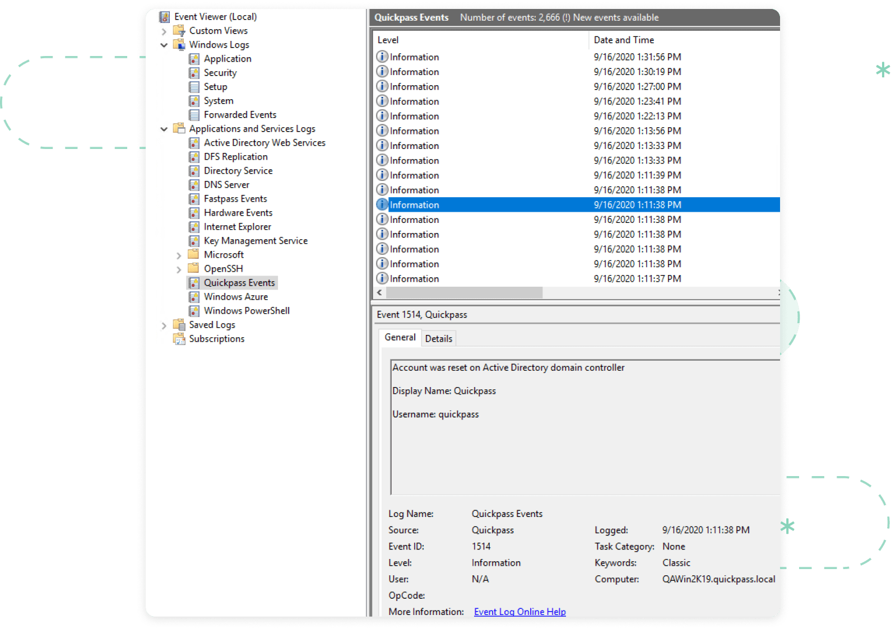Collapse the Windows Logs node
The width and height of the screenshot is (891, 629).
tap(164, 45)
